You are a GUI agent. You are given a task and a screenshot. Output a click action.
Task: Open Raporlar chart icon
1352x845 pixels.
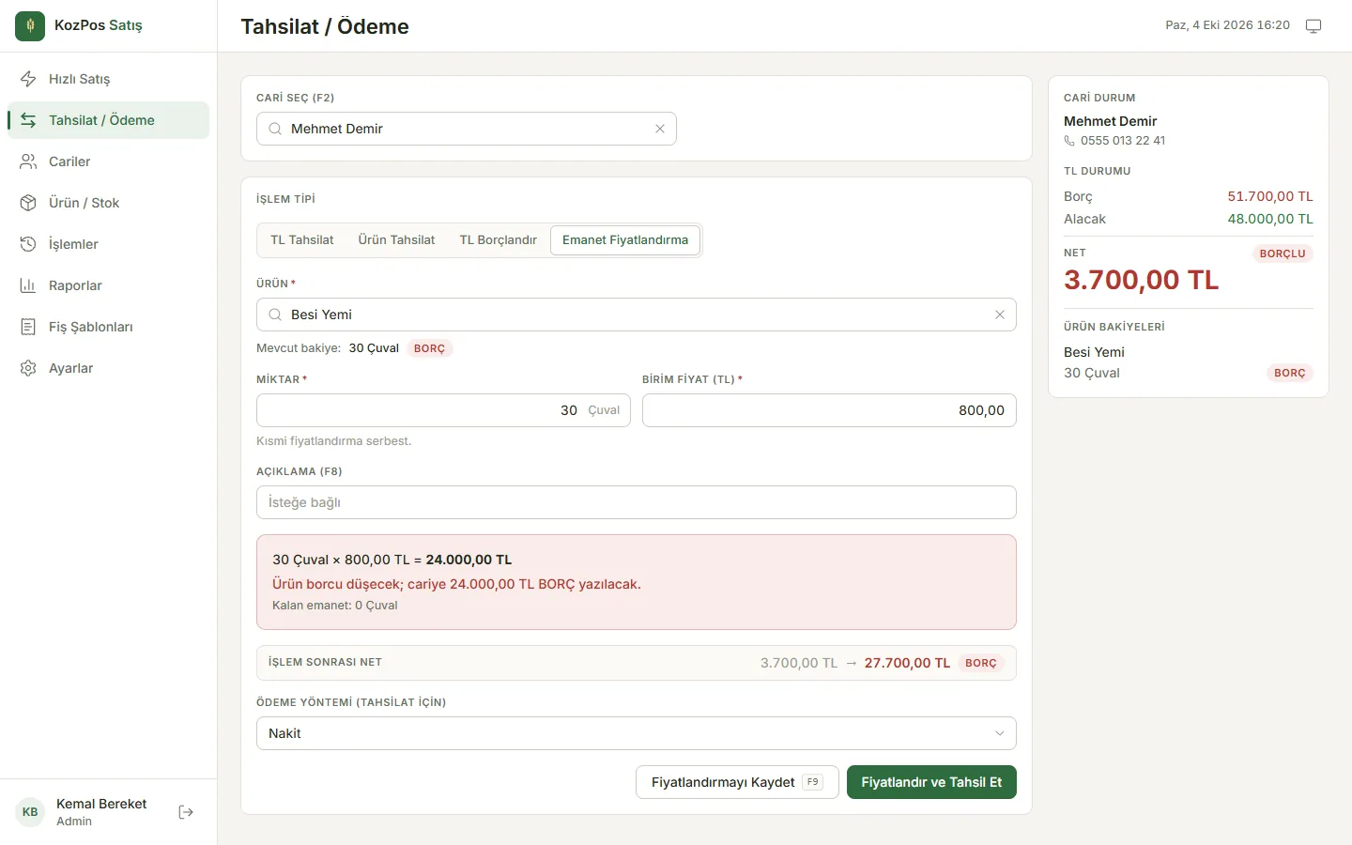(28, 285)
